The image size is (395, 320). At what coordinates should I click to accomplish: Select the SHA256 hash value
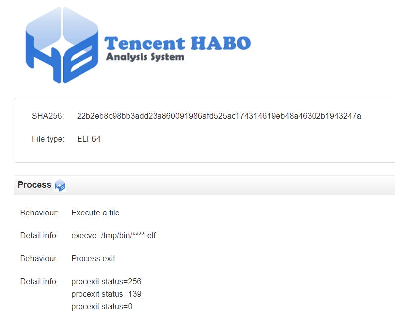tap(219, 116)
